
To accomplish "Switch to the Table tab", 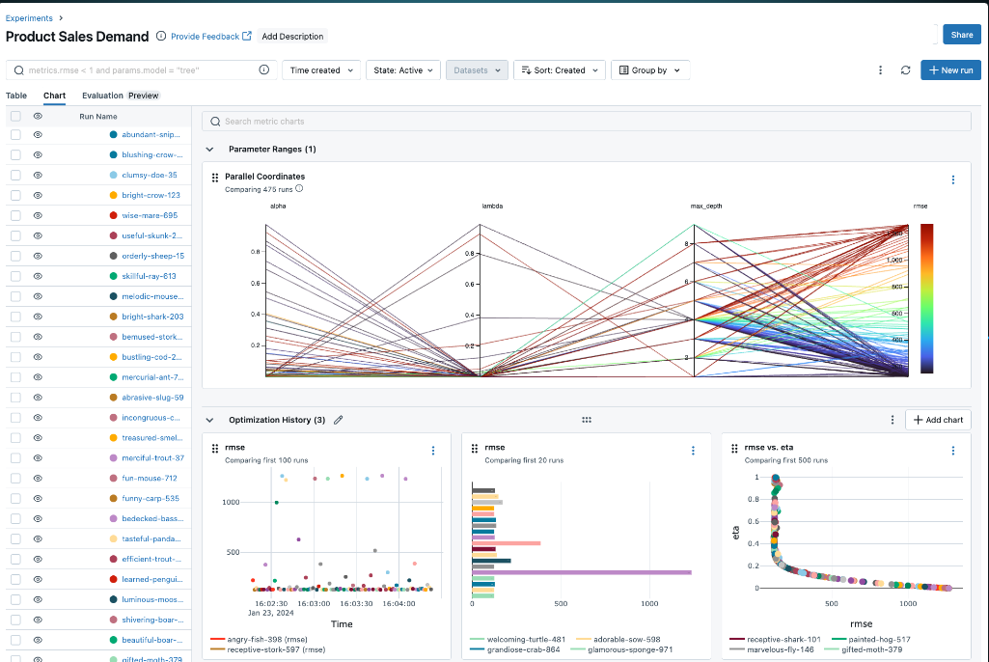I will pos(16,96).
